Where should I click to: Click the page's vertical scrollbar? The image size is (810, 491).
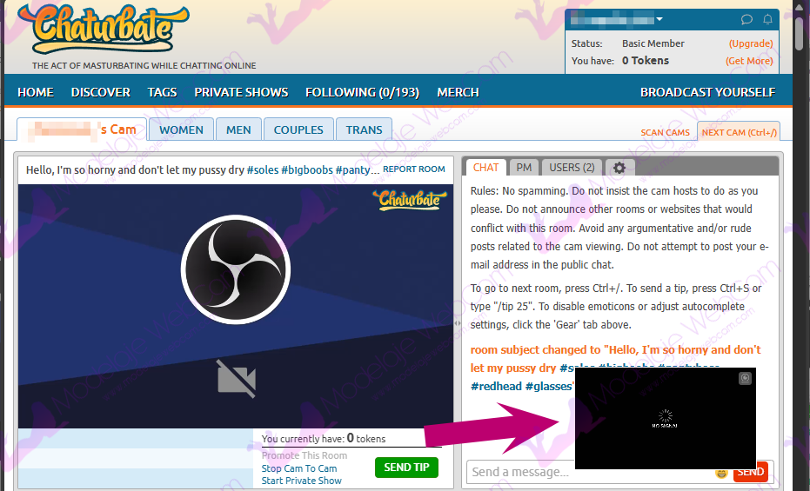799,35
